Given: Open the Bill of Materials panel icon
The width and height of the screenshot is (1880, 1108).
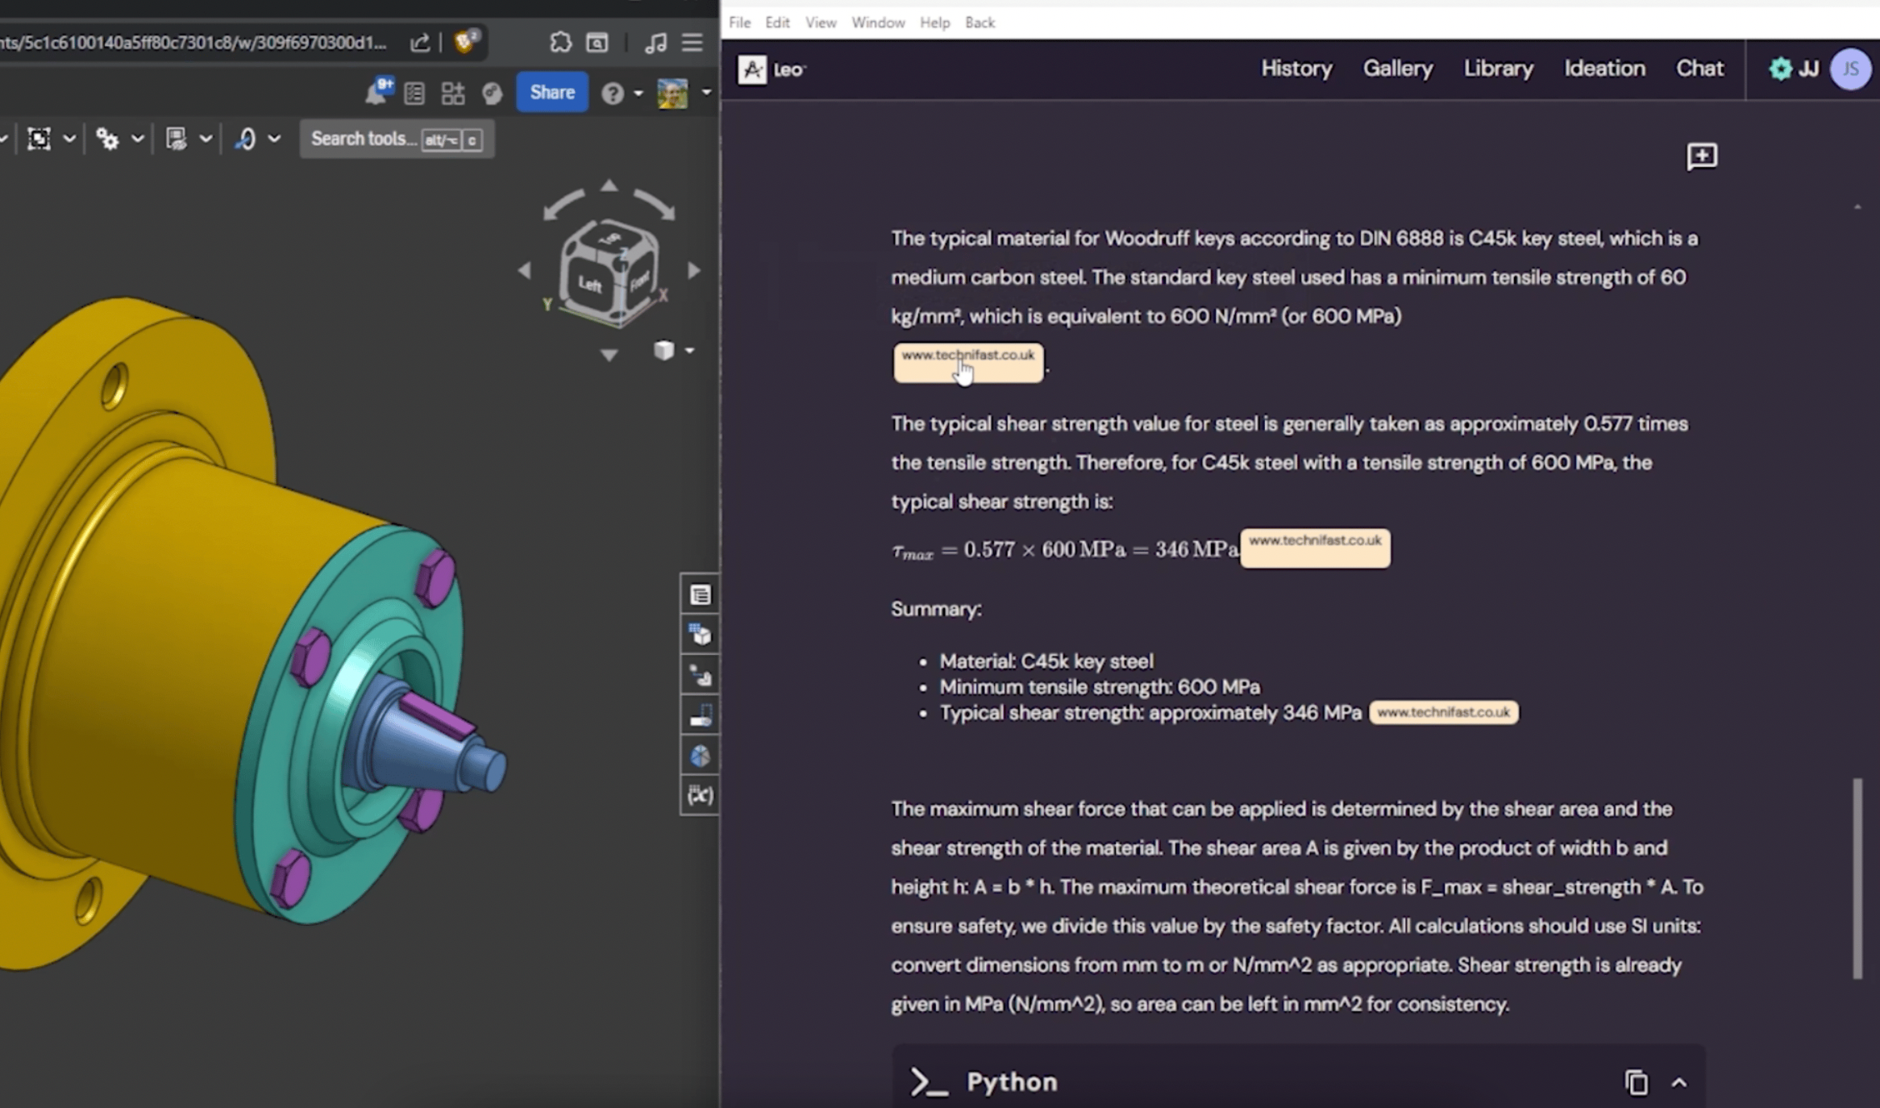Looking at the screenshot, I should [x=700, y=594].
